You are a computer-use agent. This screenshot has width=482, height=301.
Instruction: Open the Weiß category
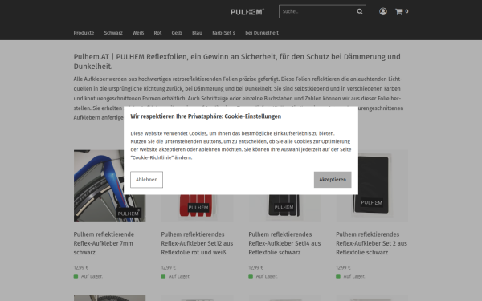point(138,33)
